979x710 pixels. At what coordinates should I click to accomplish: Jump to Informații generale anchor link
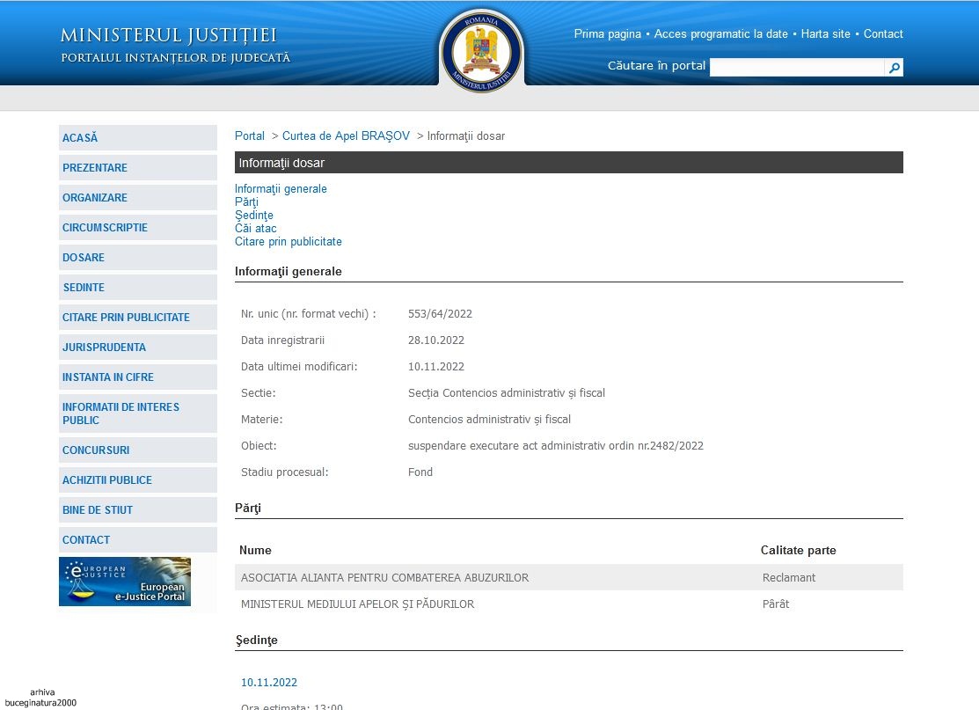(281, 189)
